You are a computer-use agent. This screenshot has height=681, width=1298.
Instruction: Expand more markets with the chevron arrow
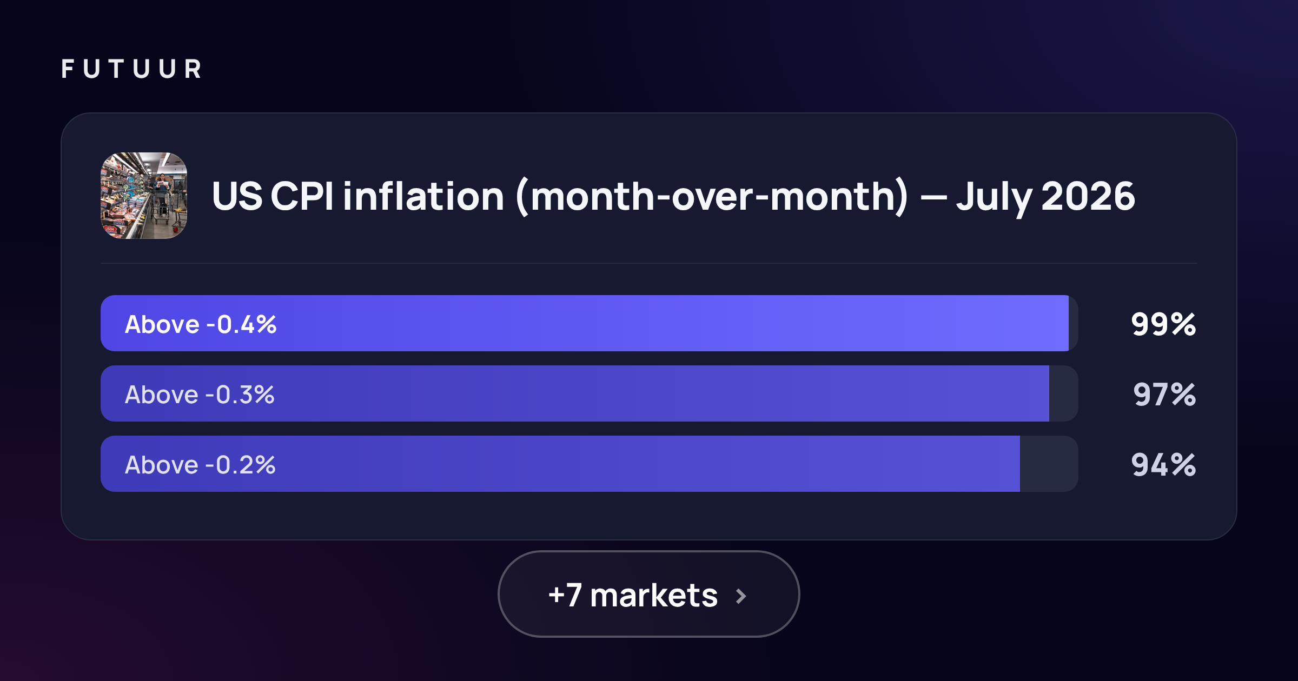(741, 596)
